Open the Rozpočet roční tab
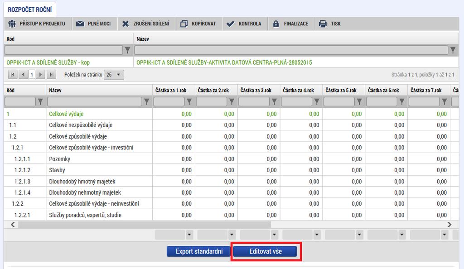The height and width of the screenshot is (269, 464). [29, 10]
